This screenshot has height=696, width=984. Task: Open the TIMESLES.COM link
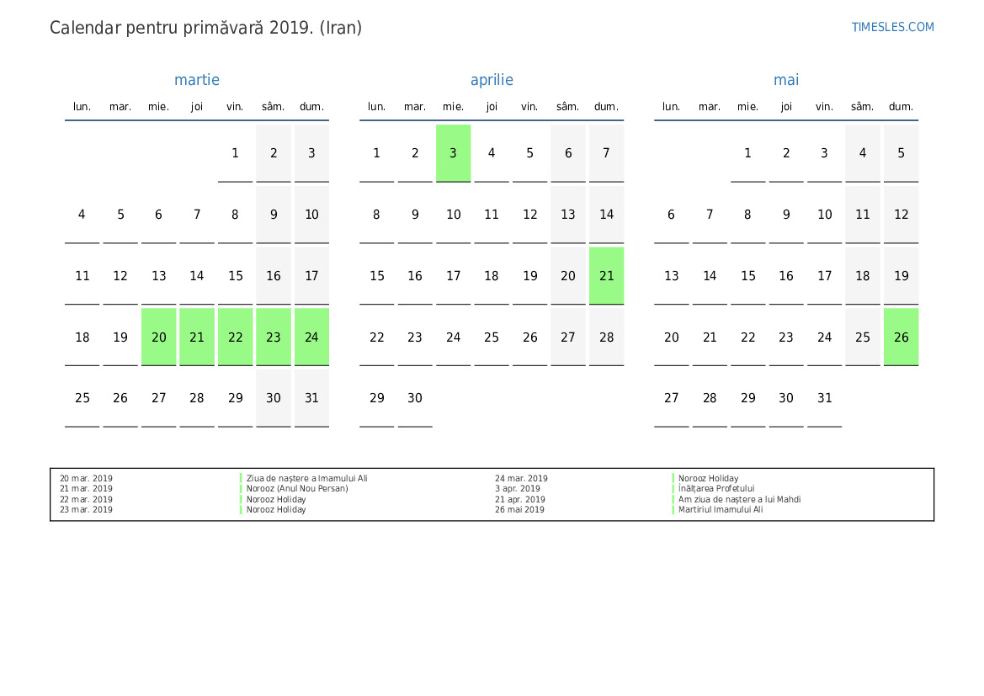[892, 27]
